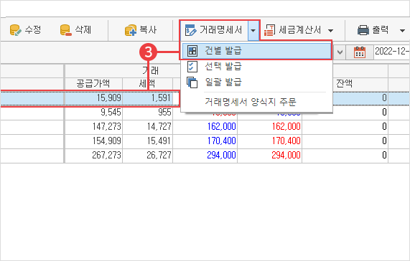Choose 거래명세서 양식지 주문 menu entry

256,102
